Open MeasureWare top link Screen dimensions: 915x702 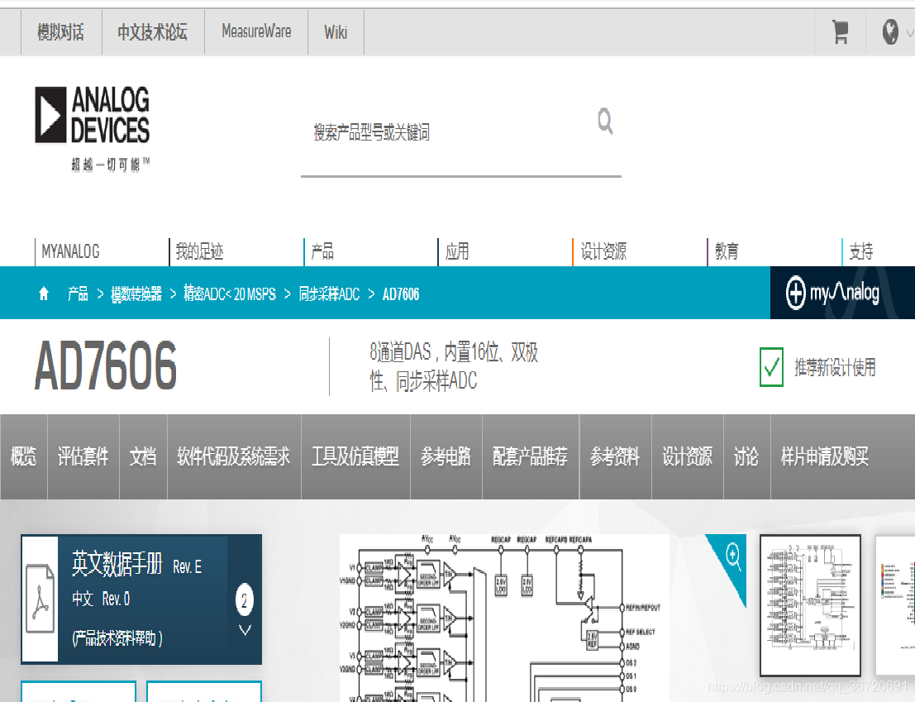coord(256,32)
